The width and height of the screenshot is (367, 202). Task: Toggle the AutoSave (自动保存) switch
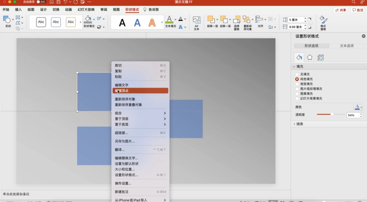click(x=41, y=2)
